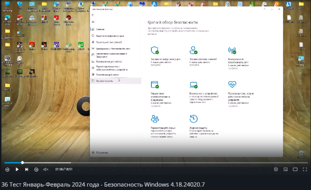Open Superposition Benchmark desktop icon
The width and height of the screenshot is (311, 190).
(20, 47)
